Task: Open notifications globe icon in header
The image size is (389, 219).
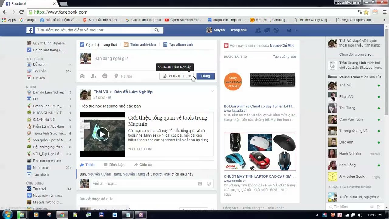Action: [276, 30]
